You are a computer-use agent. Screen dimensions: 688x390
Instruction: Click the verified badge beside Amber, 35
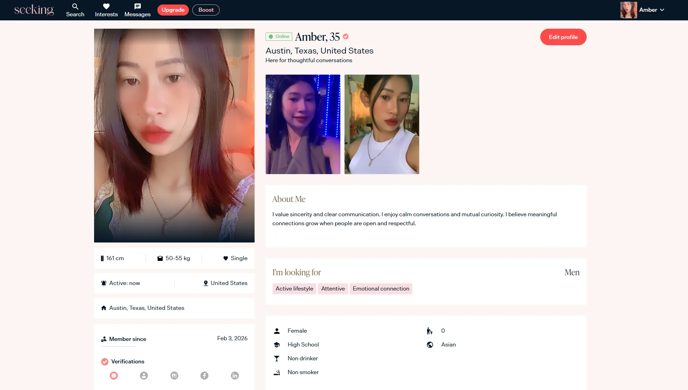tap(346, 37)
